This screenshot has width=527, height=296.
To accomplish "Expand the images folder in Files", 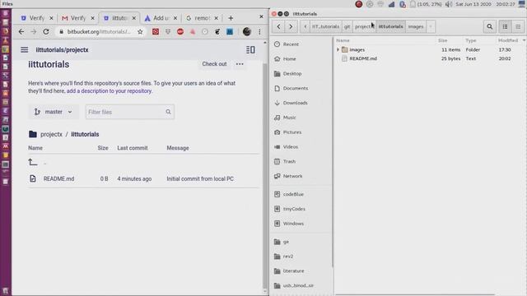I will (x=338, y=49).
